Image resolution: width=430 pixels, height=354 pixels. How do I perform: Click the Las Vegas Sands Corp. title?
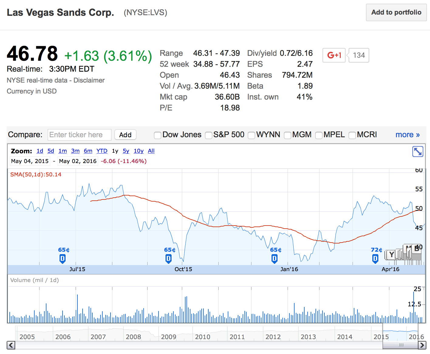(60, 12)
